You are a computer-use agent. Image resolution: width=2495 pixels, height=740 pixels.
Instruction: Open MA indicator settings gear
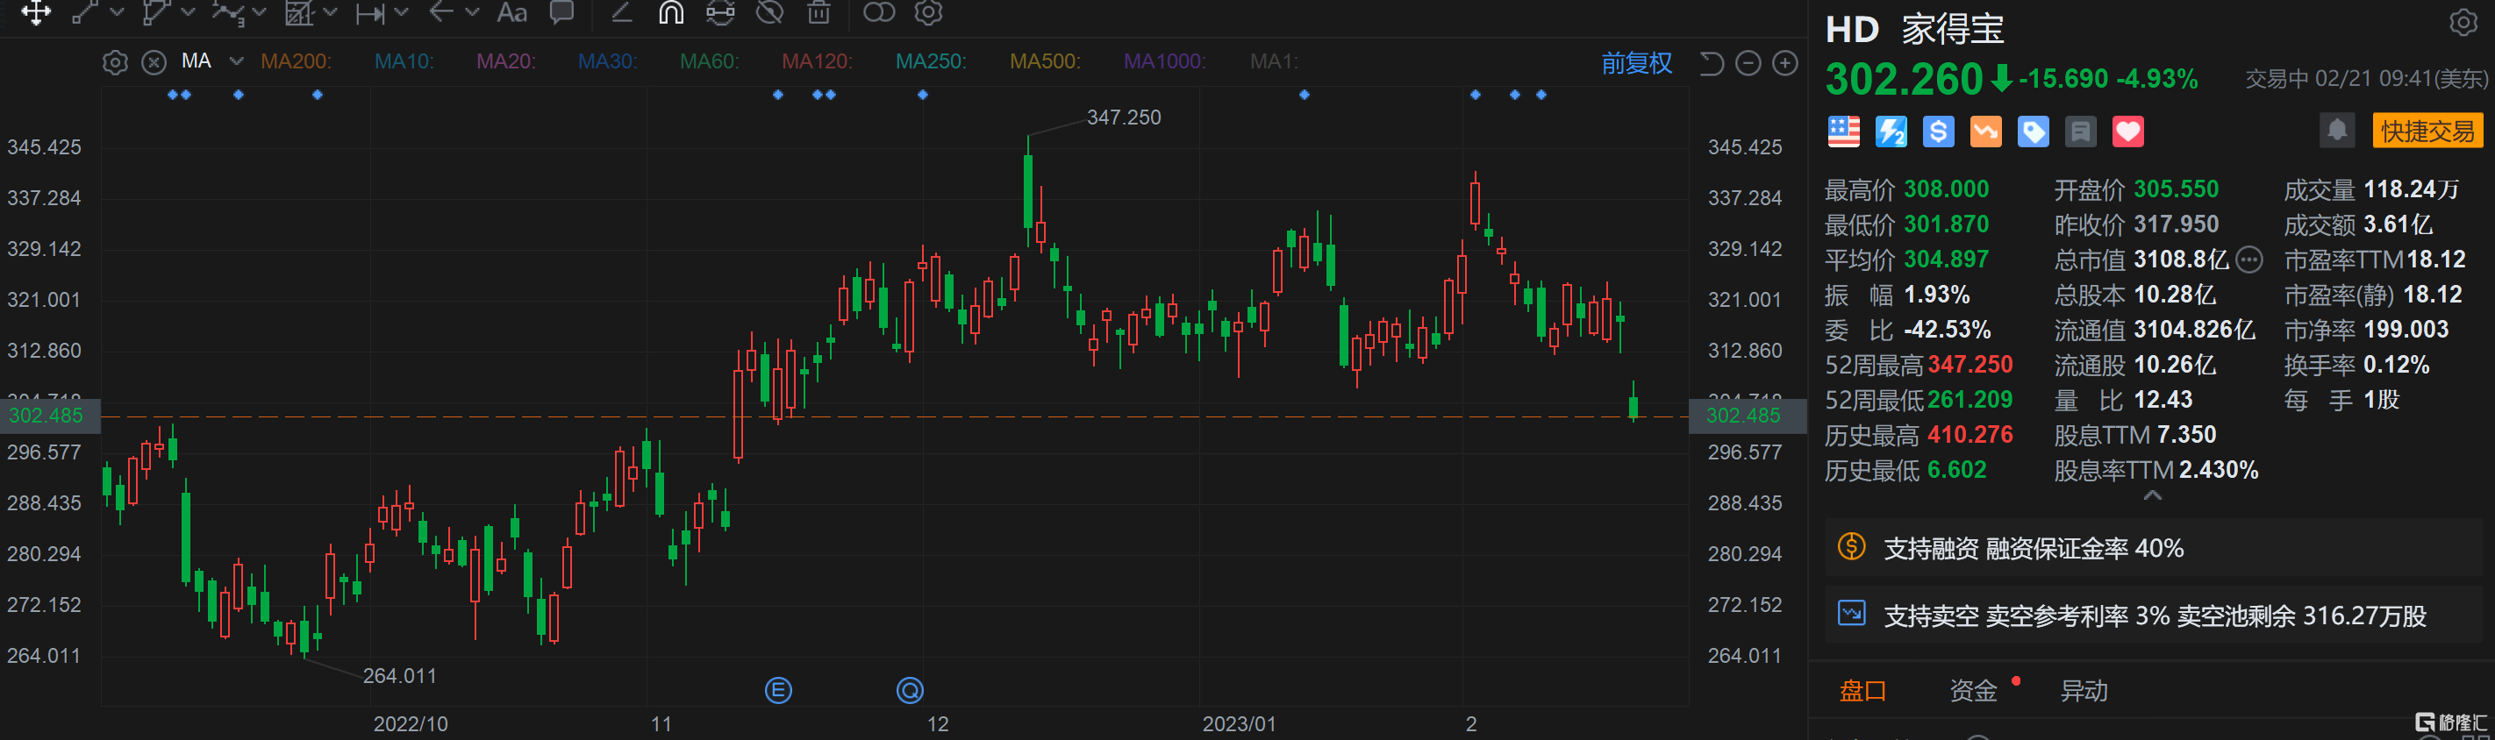(115, 63)
